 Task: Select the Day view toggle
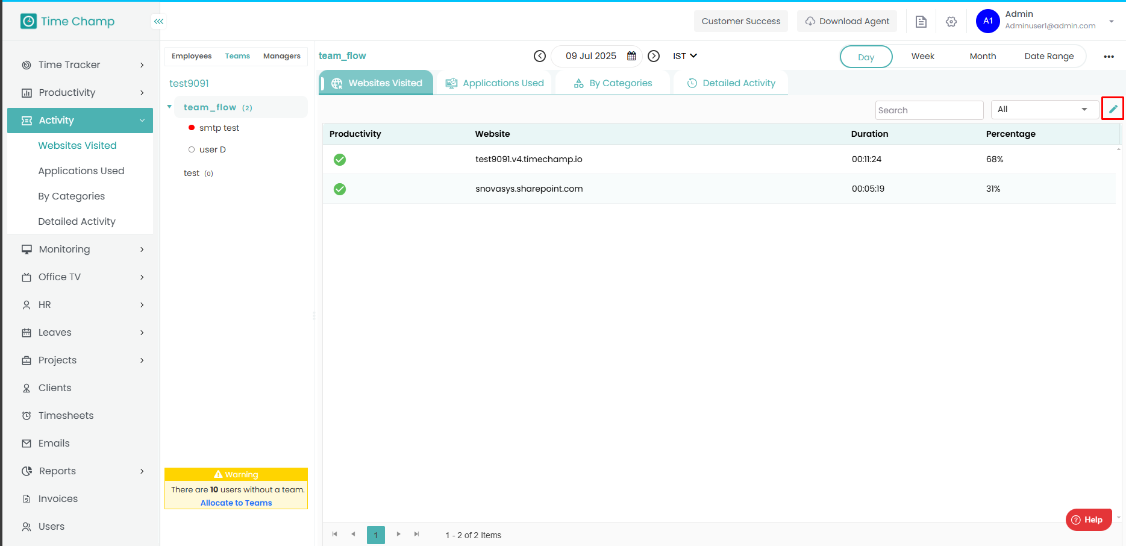866,57
